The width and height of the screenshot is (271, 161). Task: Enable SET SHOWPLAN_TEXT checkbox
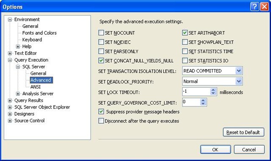[x=185, y=42]
